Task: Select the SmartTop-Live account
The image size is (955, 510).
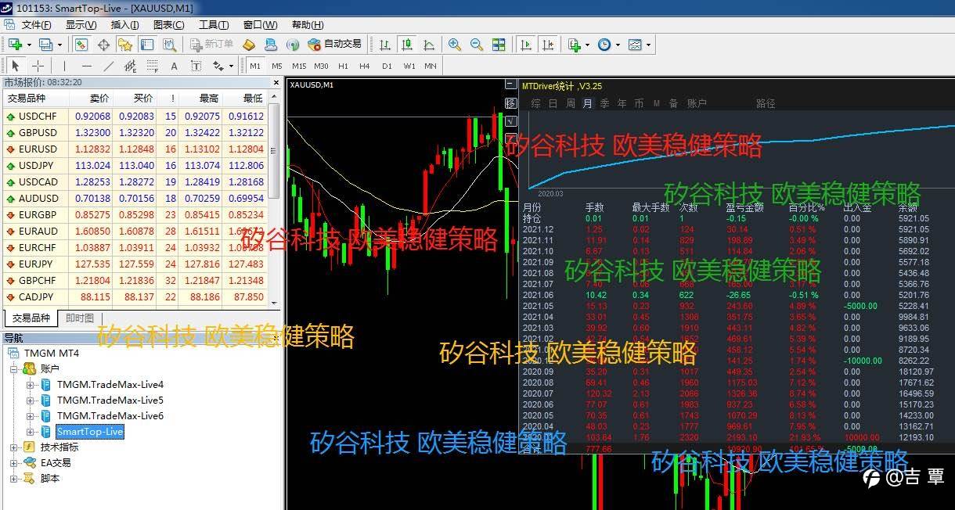Action: (90, 432)
